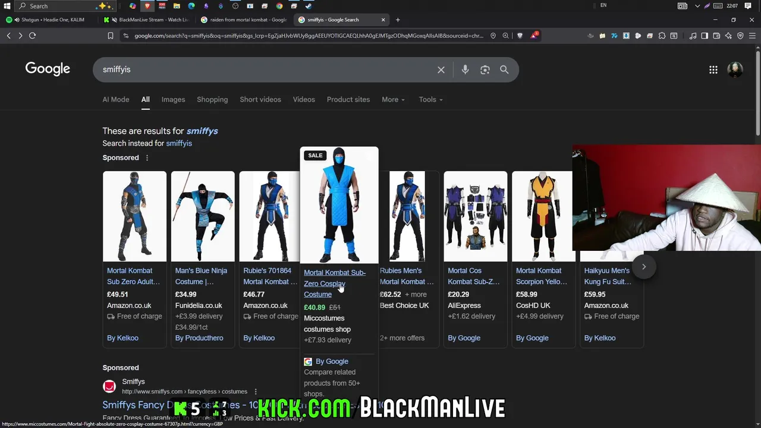Open Brave Rewards triangle icon
The width and height of the screenshot is (761, 428).
[534, 36]
